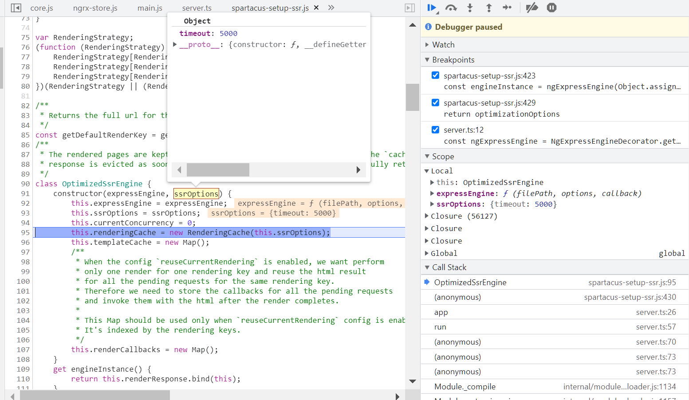689x400 pixels.
Task: Disable breakpoint at server.ts:12
Action: point(436,129)
